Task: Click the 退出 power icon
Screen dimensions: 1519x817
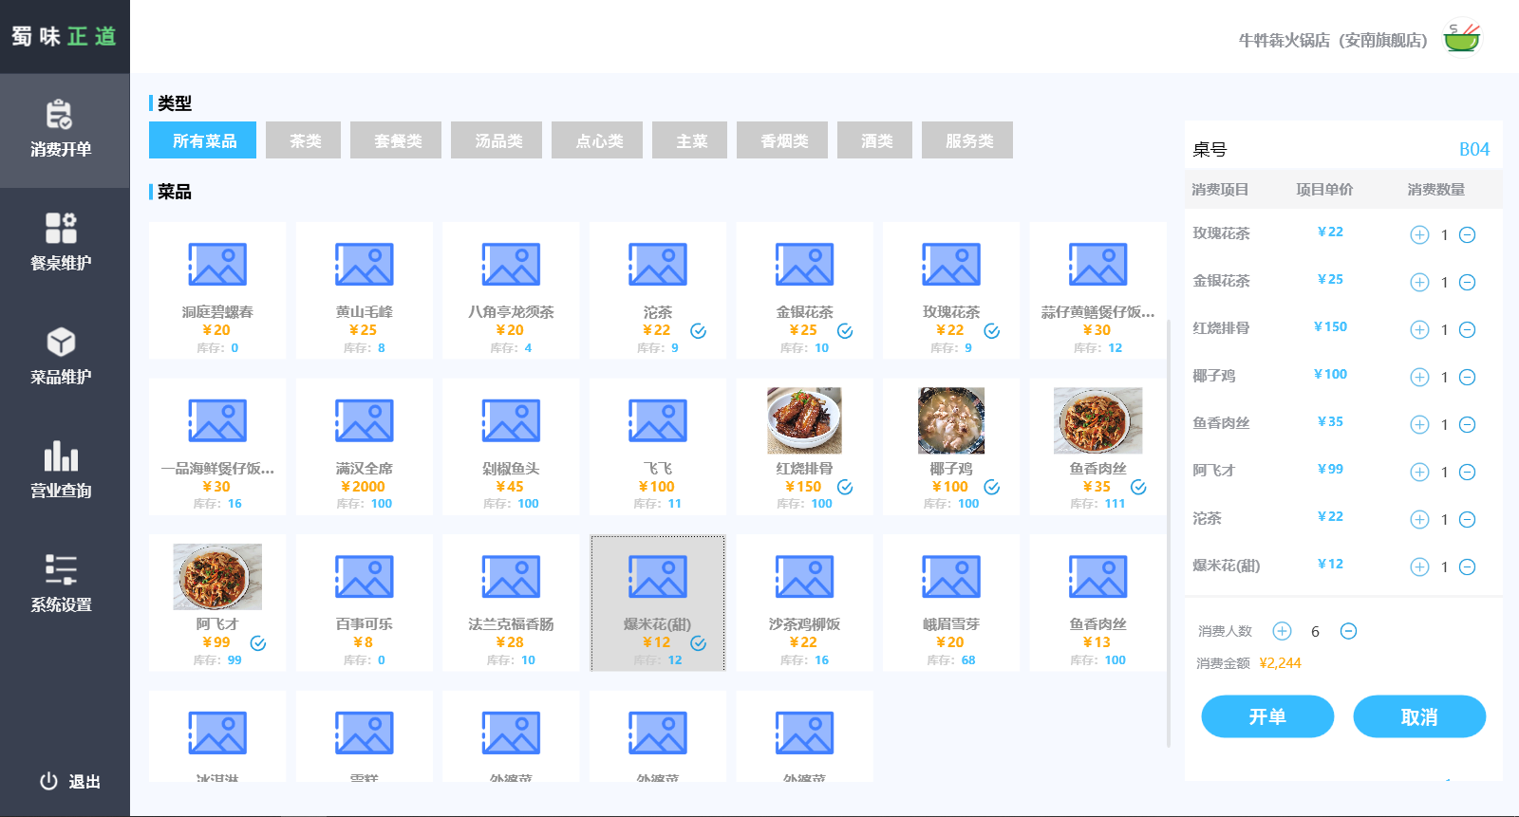Action: 48,782
